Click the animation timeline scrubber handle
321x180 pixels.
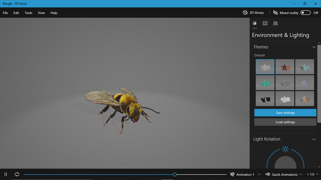175,174
